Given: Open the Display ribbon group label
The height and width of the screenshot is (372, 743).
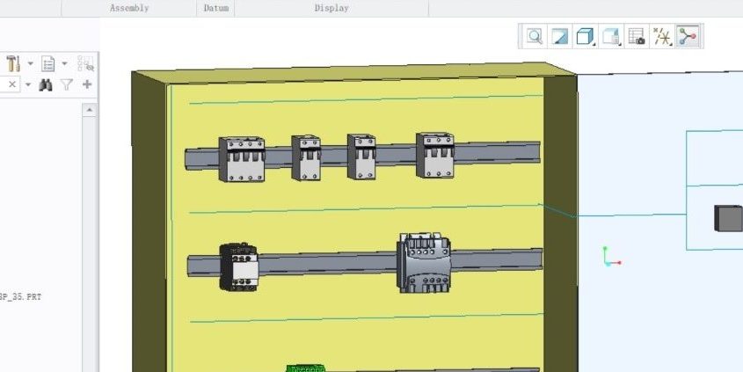Looking at the screenshot, I should pos(331,8).
